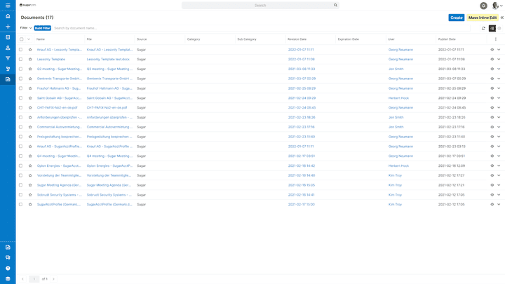Open the hamburger menu in the sidebar
This screenshot has width=505, height=284.
tap(8, 5)
